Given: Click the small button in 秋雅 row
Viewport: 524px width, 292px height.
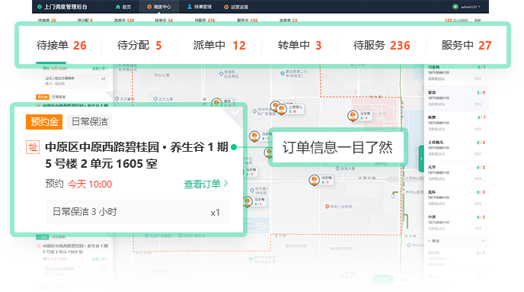Looking at the screenshot, I should (478, 129).
